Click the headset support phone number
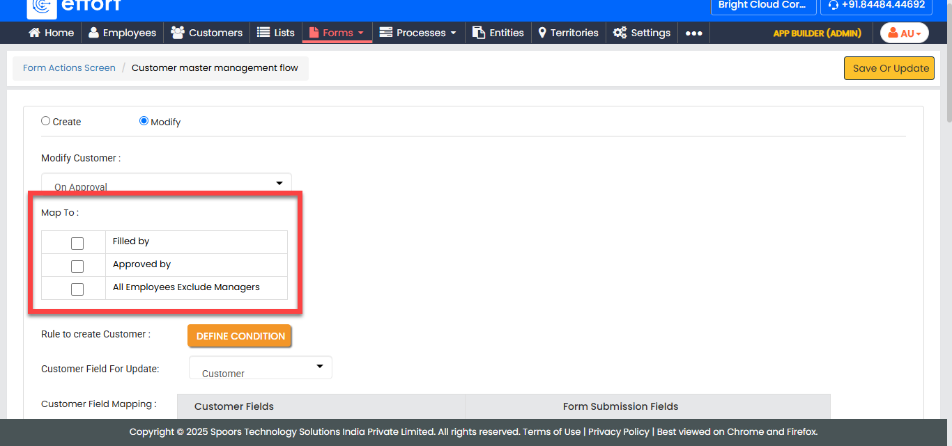This screenshot has height=446, width=952. 876,5
